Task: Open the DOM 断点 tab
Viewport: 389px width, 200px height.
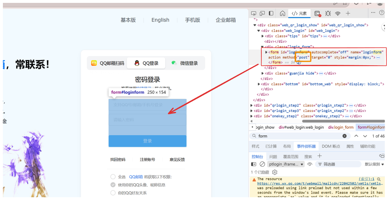Action: click(331, 146)
